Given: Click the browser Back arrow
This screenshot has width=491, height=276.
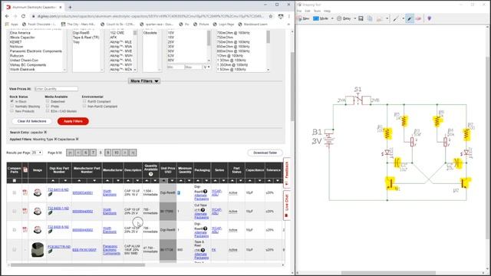Looking at the screenshot, I should (7, 16).
